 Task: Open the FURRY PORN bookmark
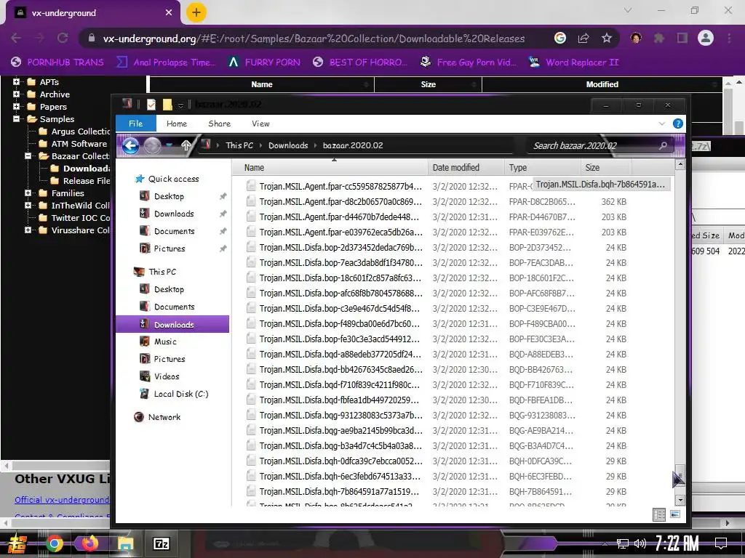click(x=264, y=62)
